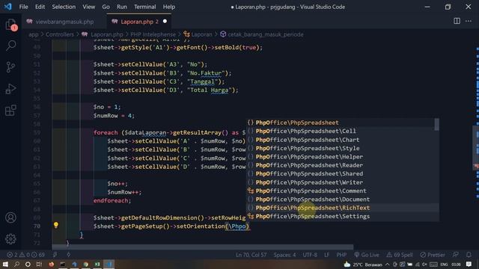Open the Edit menu

[x=40, y=7]
